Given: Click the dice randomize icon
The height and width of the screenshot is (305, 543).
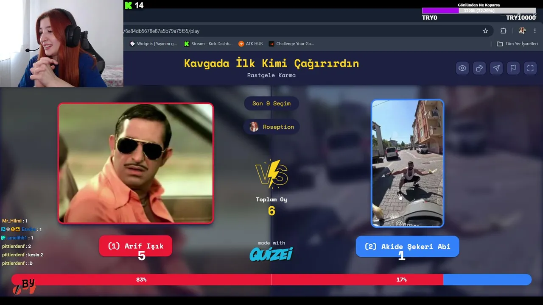Looking at the screenshot, I should click(x=479, y=68).
